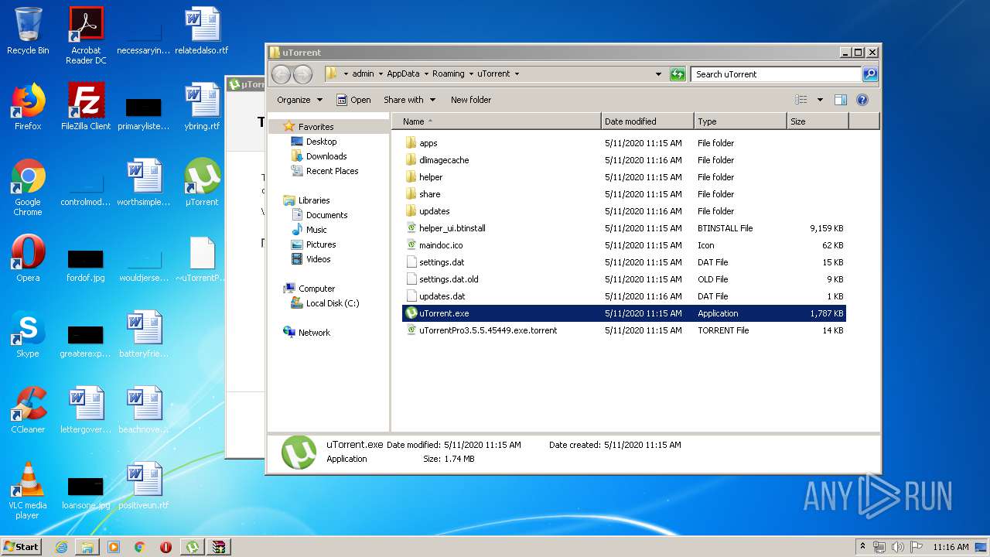
Task: Click Internet Explorer taskbar icon
Action: 61,547
